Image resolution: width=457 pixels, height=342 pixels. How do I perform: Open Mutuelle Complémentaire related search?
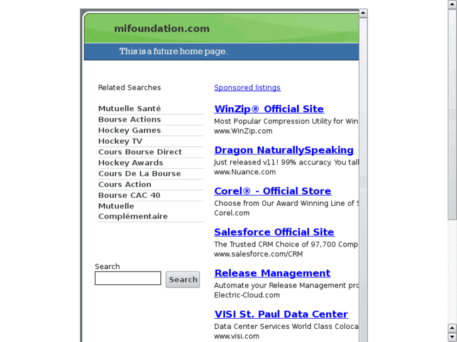pos(133,211)
